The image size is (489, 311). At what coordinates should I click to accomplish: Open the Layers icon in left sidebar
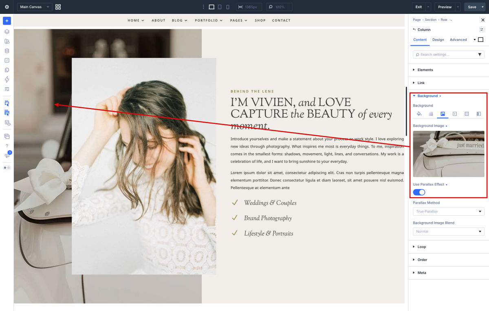pyautogui.click(x=7, y=32)
